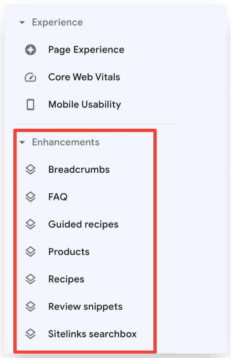Viewport: 231px width, 358px height.
Task: Click the Sitelinks searchbox layers icon
Action: [31, 334]
